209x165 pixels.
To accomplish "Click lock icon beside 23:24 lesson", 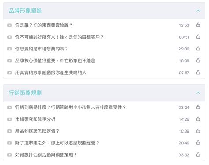I will pyautogui.click(x=198, y=107).
